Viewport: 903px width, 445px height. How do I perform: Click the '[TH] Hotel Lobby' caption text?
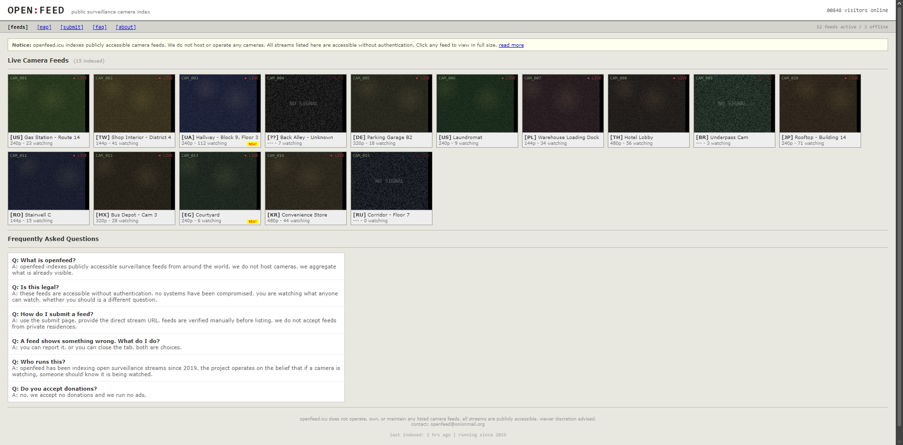tap(632, 137)
